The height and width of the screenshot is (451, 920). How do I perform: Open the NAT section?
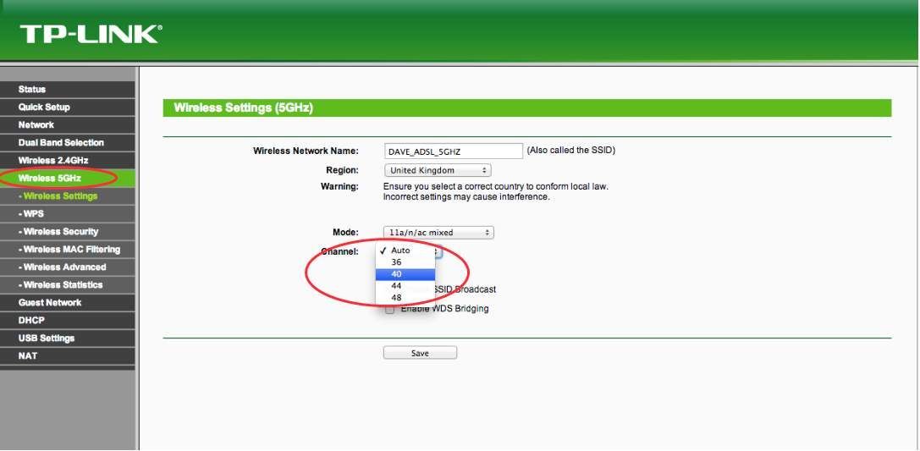coord(68,356)
